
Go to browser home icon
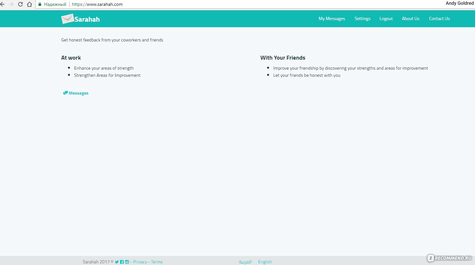tap(29, 4)
